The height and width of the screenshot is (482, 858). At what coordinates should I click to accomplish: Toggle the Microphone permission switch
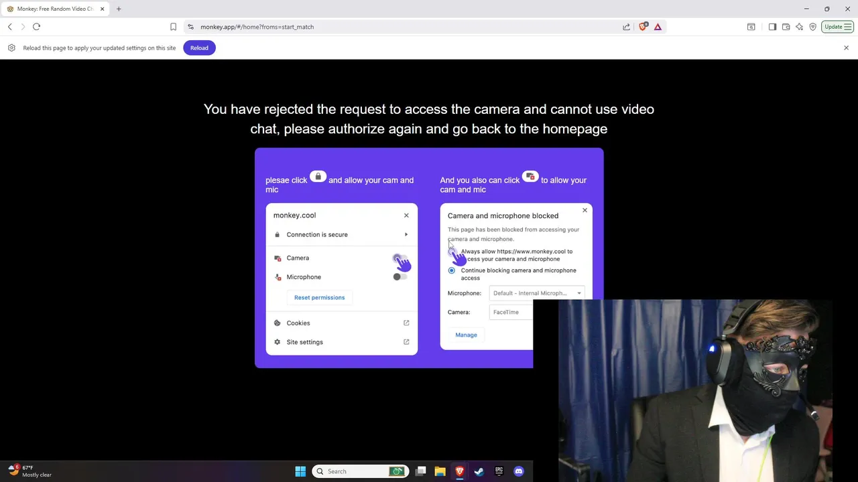[400, 276]
